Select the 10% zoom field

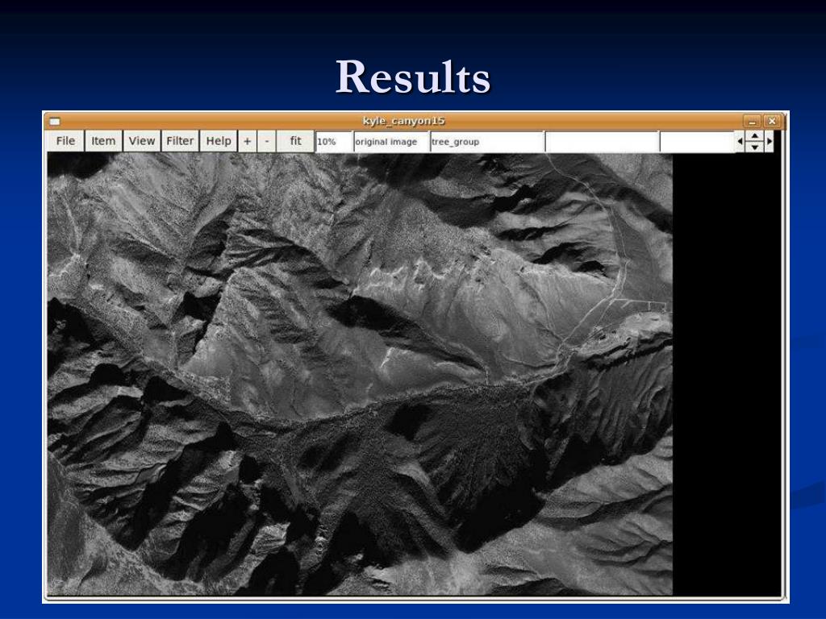click(334, 142)
